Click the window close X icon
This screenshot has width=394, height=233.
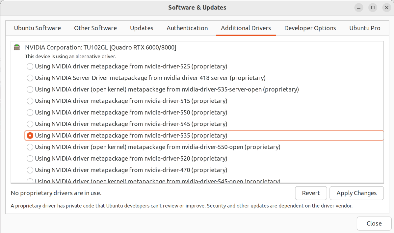[x=387, y=8]
